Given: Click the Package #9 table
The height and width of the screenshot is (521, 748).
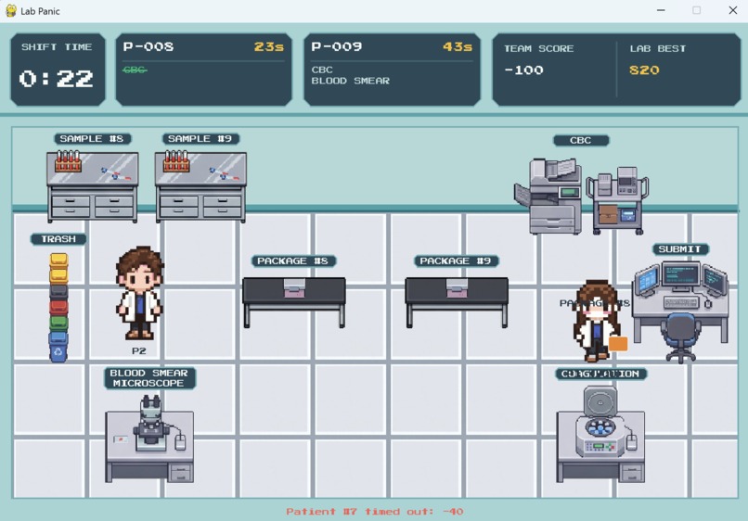Looking at the screenshot, I should coord(457,302).
